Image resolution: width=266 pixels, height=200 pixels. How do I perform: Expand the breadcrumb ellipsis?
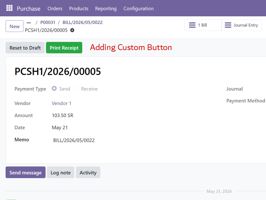29,22
